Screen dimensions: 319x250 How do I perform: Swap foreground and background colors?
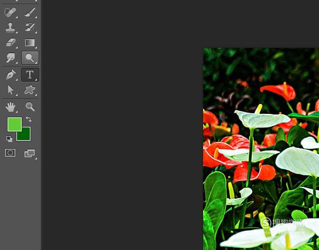tap(29, 119)
